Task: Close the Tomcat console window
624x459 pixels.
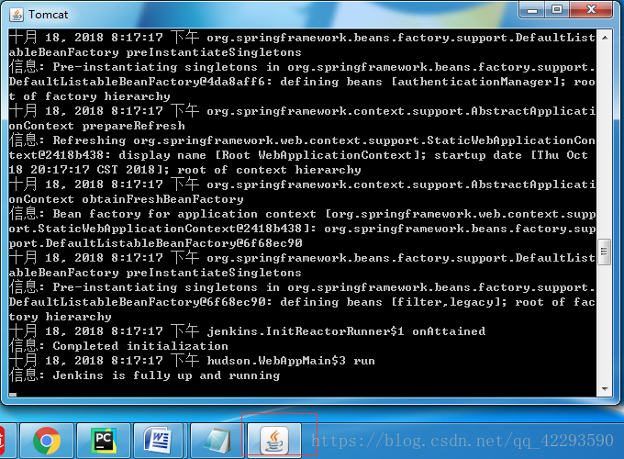Action: coord(591,9)
